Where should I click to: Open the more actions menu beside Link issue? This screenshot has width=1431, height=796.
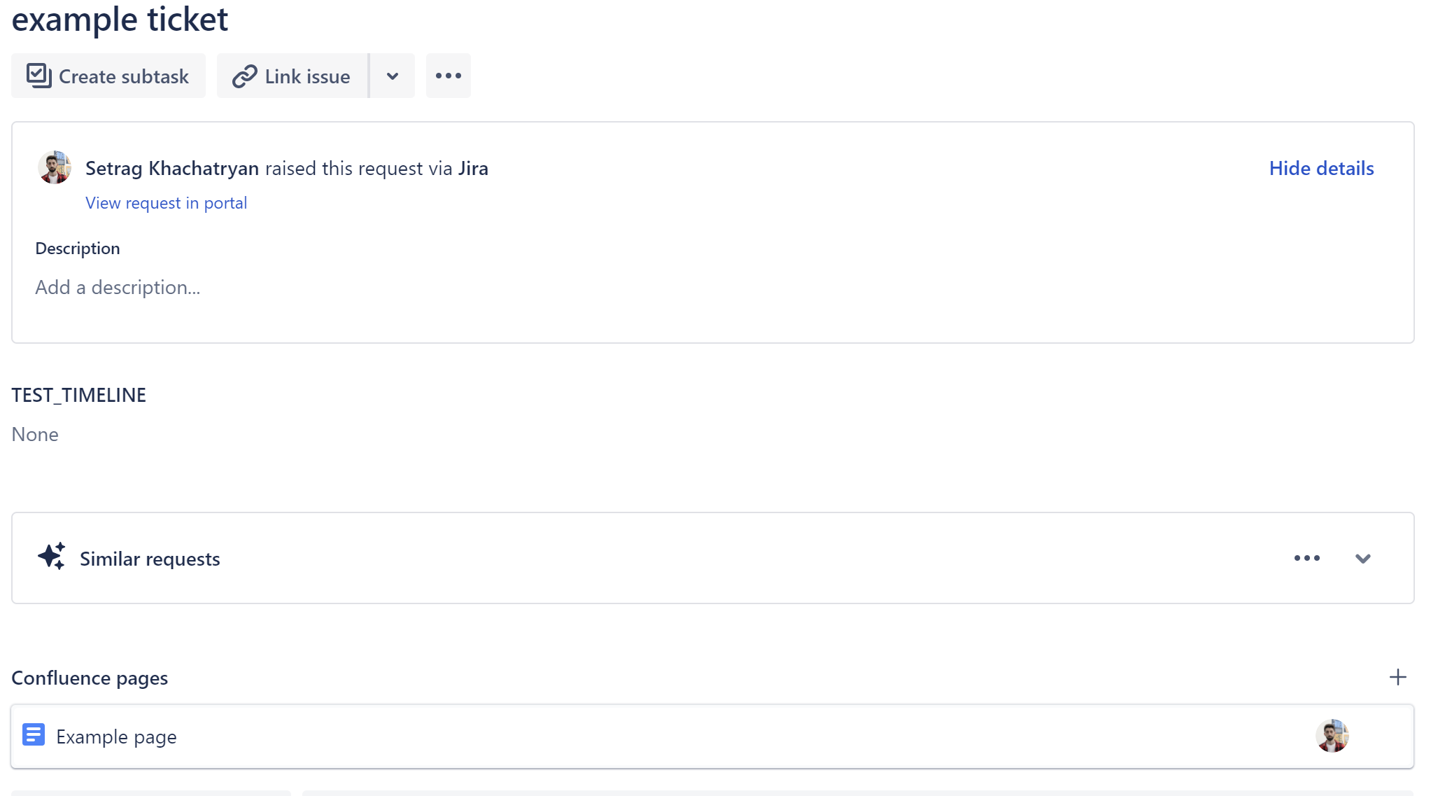pyautogui.click(x=449, y=76)
